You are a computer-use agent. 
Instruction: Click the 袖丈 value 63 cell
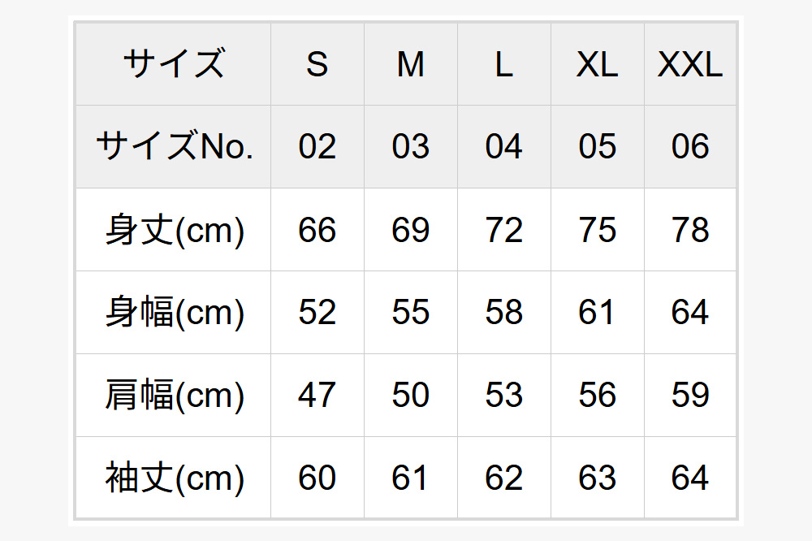[x=598, y=478]
